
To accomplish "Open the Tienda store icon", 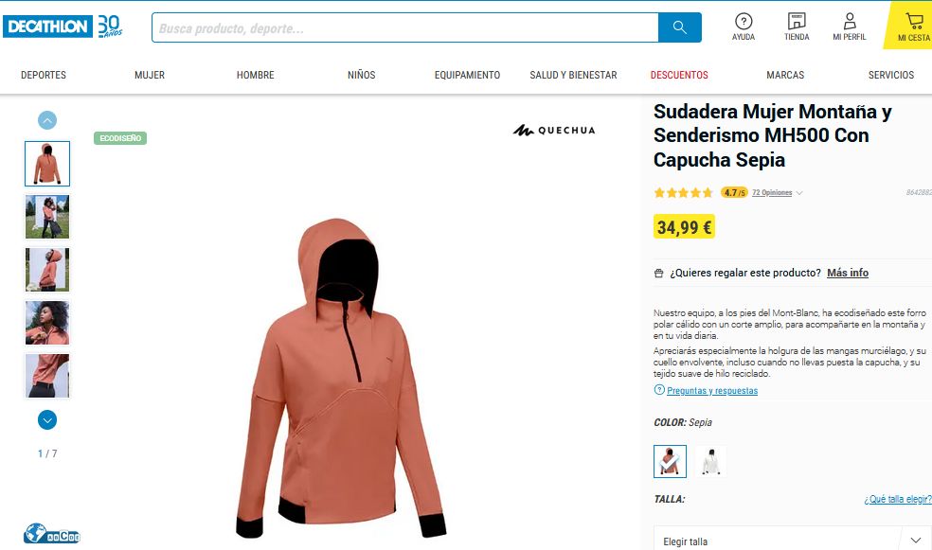I will click(797, 27).
